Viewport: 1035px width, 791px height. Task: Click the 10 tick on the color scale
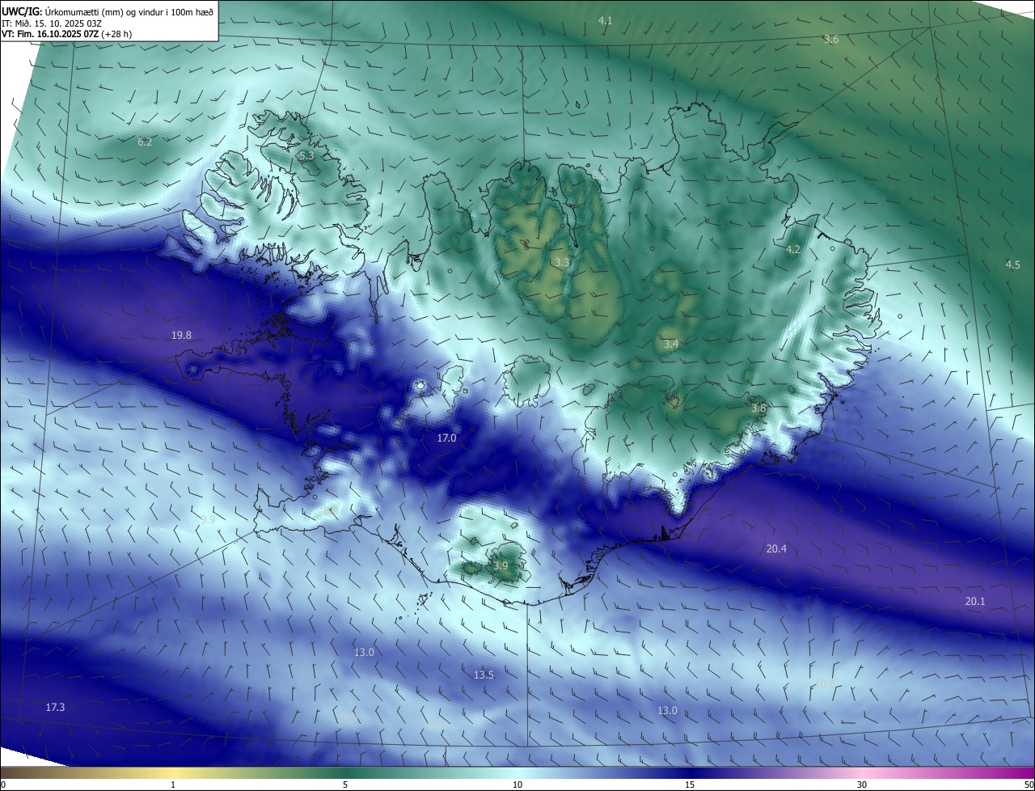click(517, 785)
